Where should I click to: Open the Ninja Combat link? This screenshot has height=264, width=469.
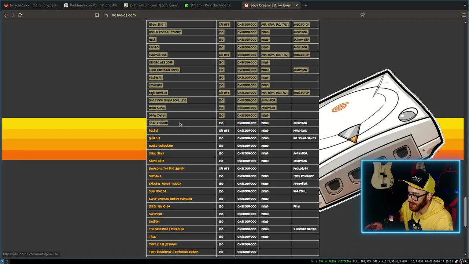coord(158,93)
